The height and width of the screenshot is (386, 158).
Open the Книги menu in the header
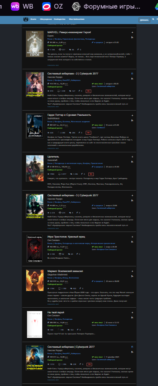coord(33,19)
